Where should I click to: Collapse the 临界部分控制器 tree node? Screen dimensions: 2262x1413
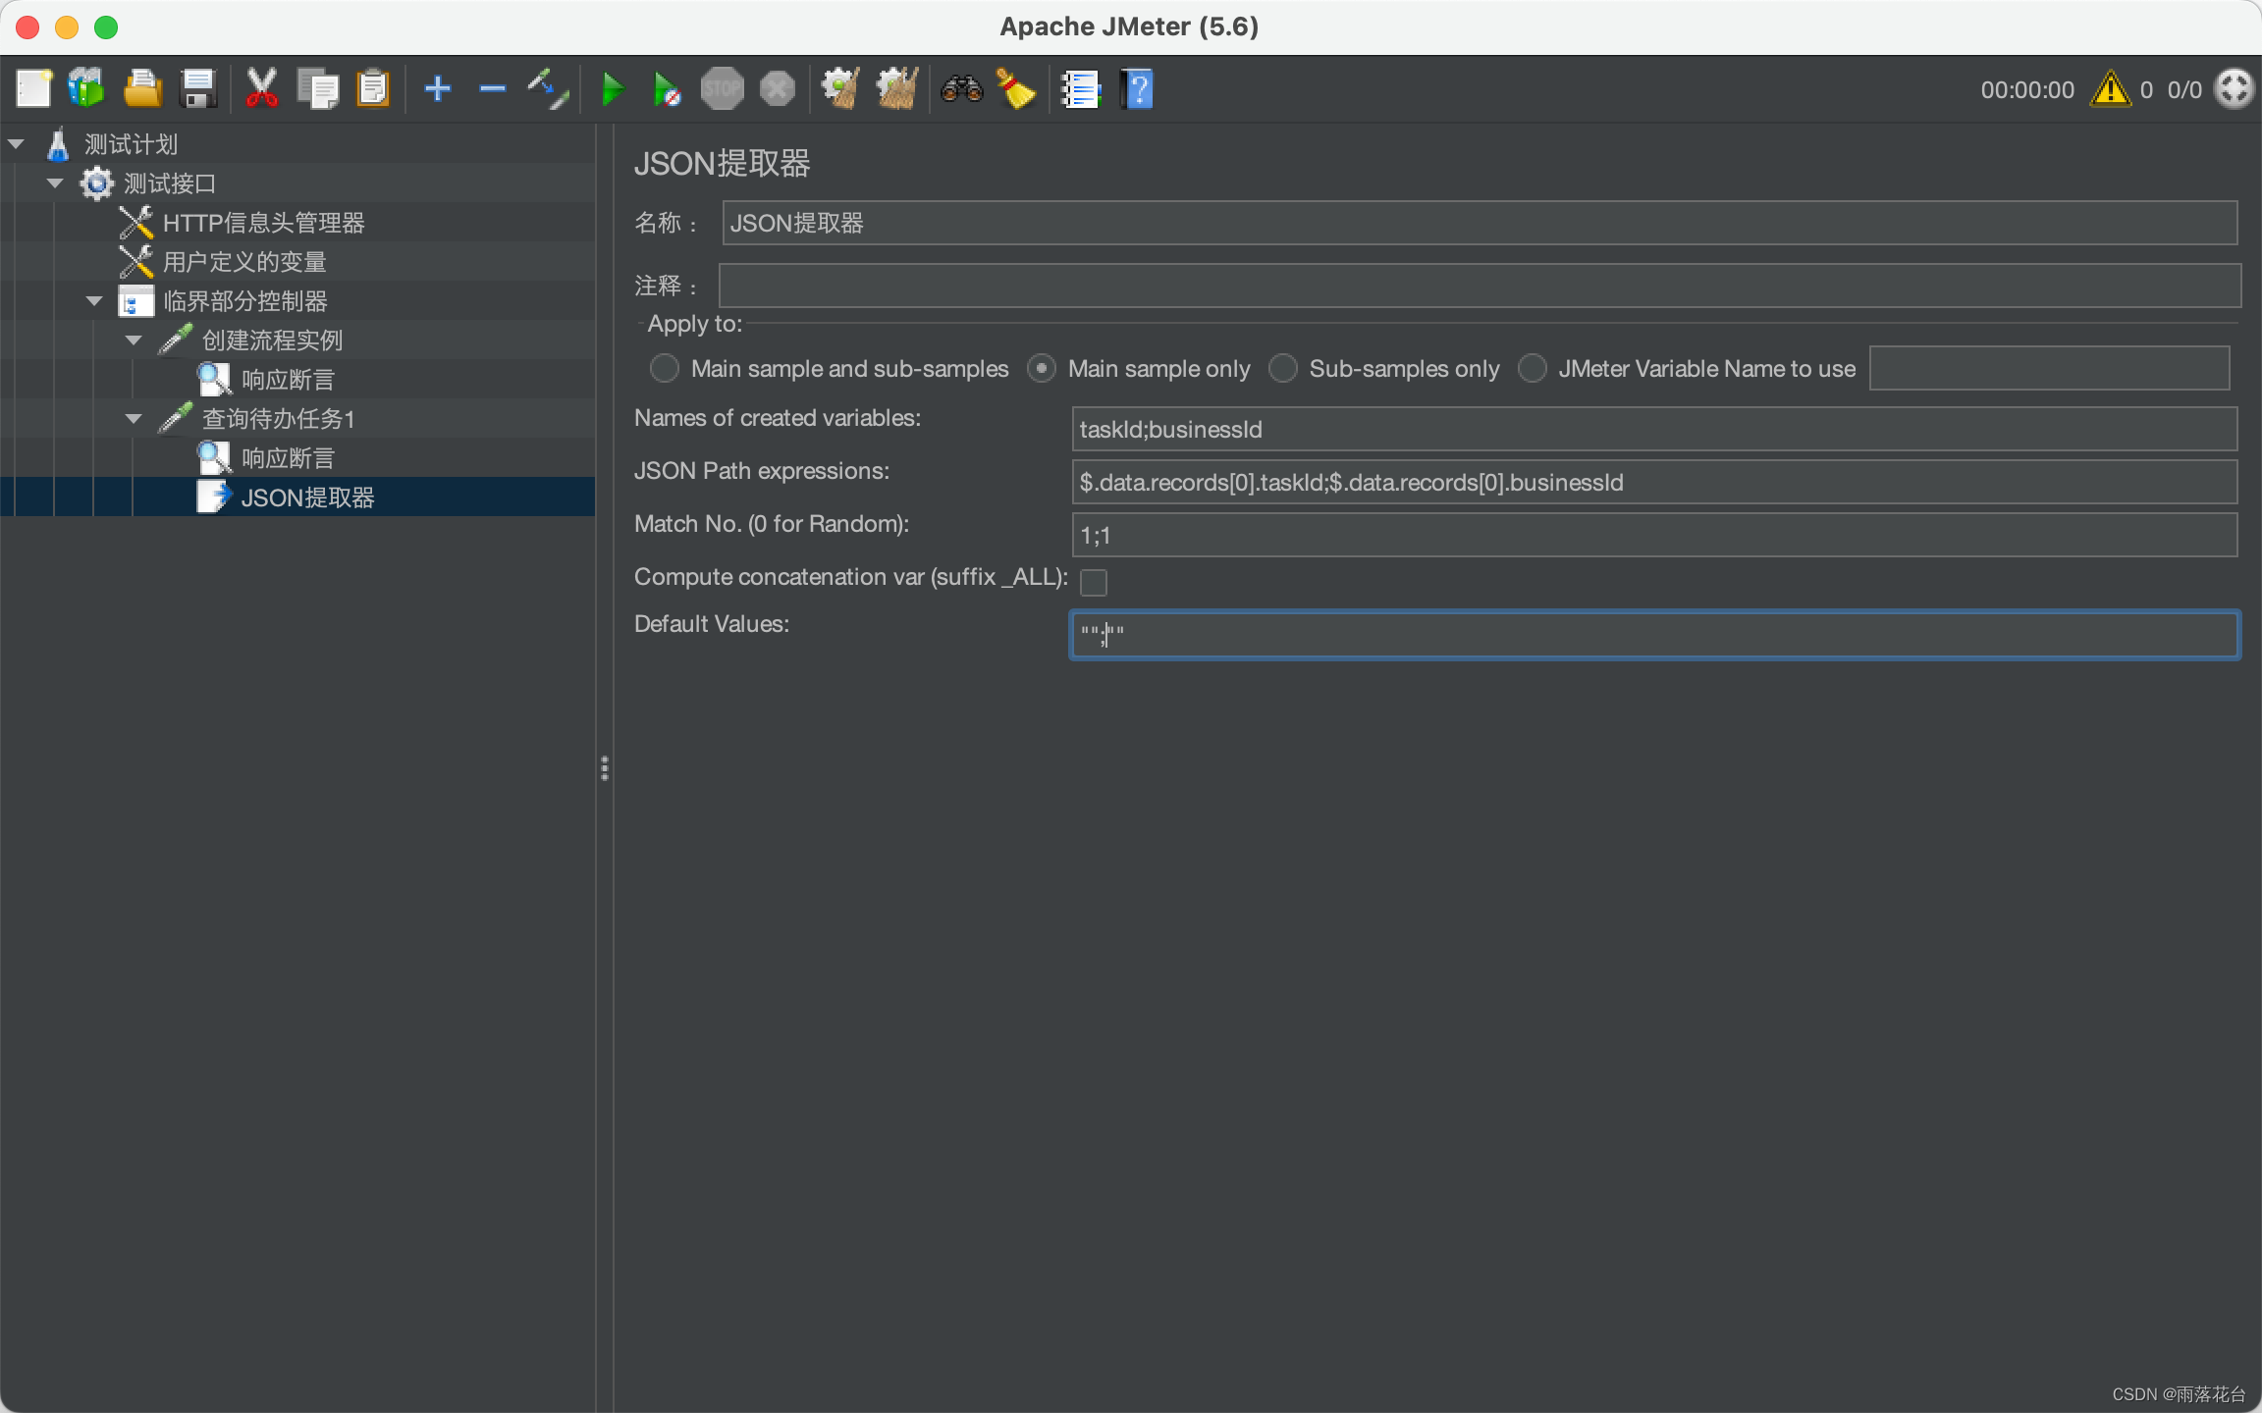pyautogui.click(x=94, y=301)
